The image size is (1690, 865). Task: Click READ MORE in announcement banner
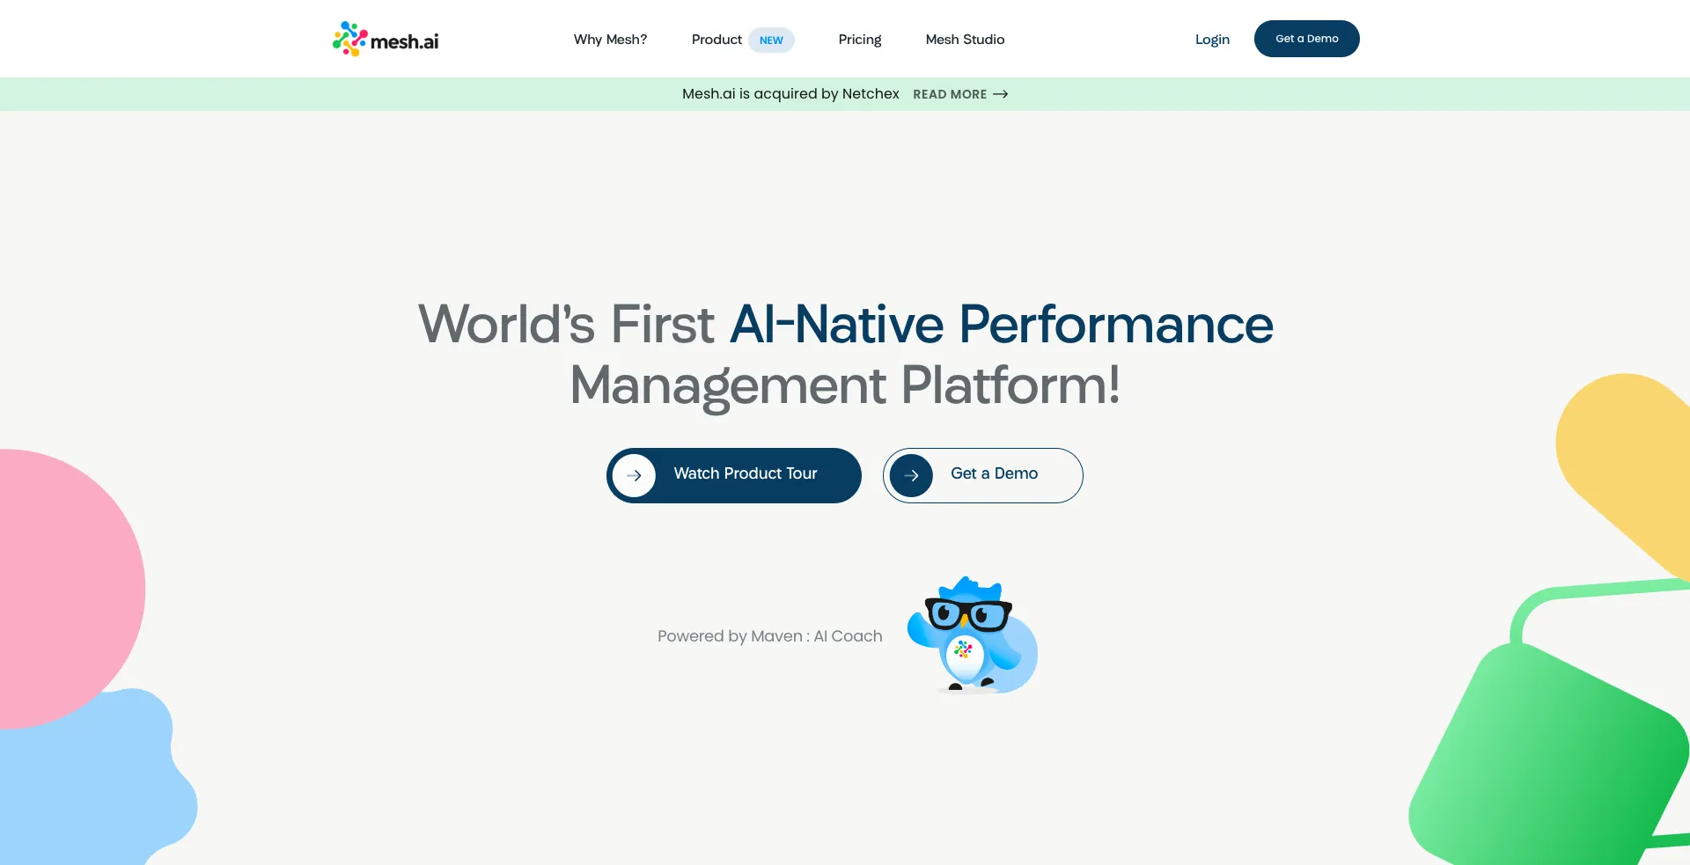[950, 94]
